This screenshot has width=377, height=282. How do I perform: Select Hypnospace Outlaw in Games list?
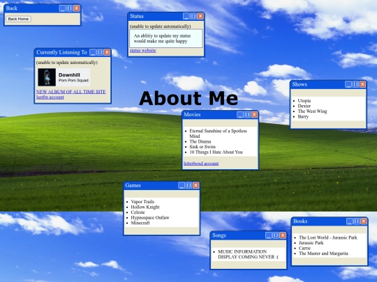150,217
